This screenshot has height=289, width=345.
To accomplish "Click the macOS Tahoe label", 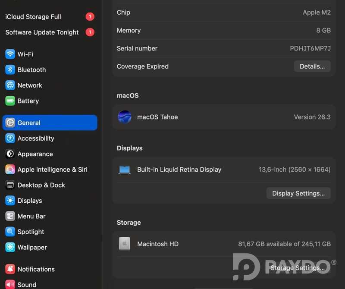I will tap(157, 117).
